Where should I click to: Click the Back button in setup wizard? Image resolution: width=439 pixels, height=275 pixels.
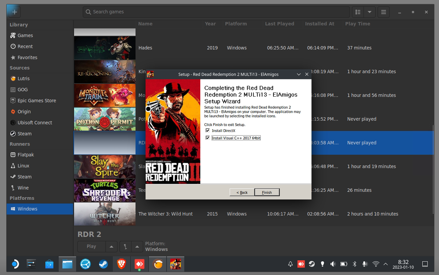click(242, 192)
